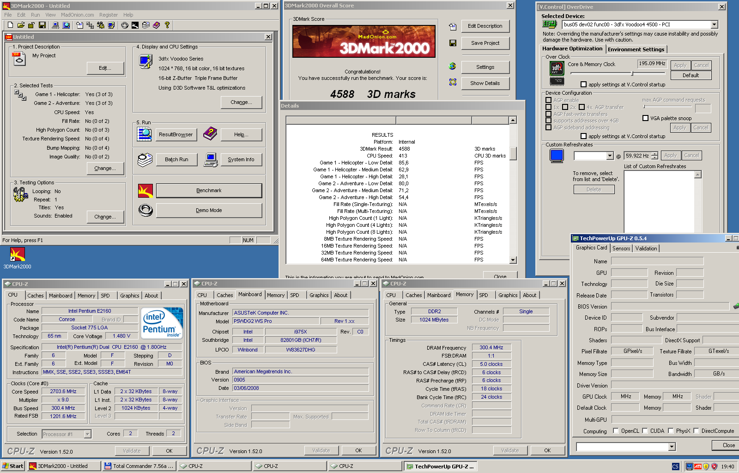The image size is (739, 473).
Task: Check the CUDA box in GPU-Z
Action: pos(645,431)
